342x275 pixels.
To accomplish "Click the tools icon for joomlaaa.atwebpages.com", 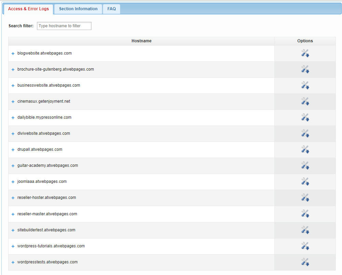I will pyautogui.click(x=305, y=181).
